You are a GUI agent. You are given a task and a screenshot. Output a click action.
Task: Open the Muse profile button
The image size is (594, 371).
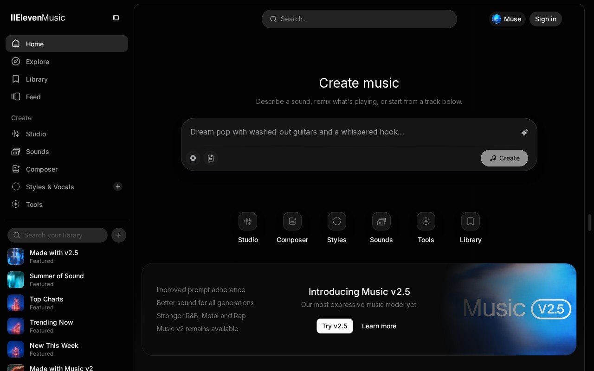pyautogui.click(x=507, y=19)
